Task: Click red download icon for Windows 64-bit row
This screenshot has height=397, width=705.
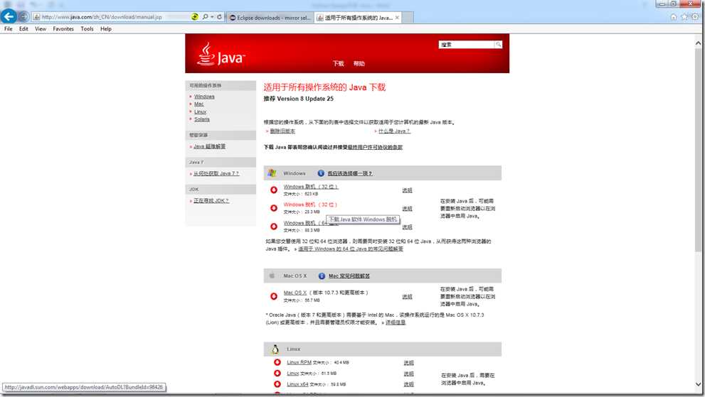Action: (x=273, y=227)
